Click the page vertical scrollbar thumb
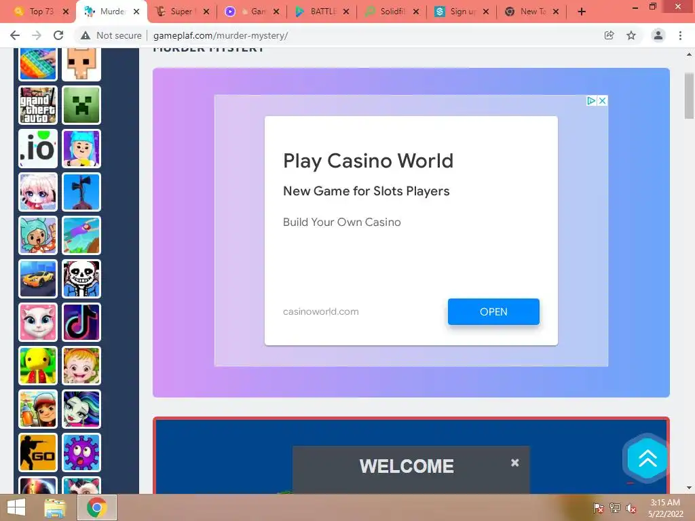The width and height of the screenshot is (695, 521). pyautogui.click(x=689, y=96)
